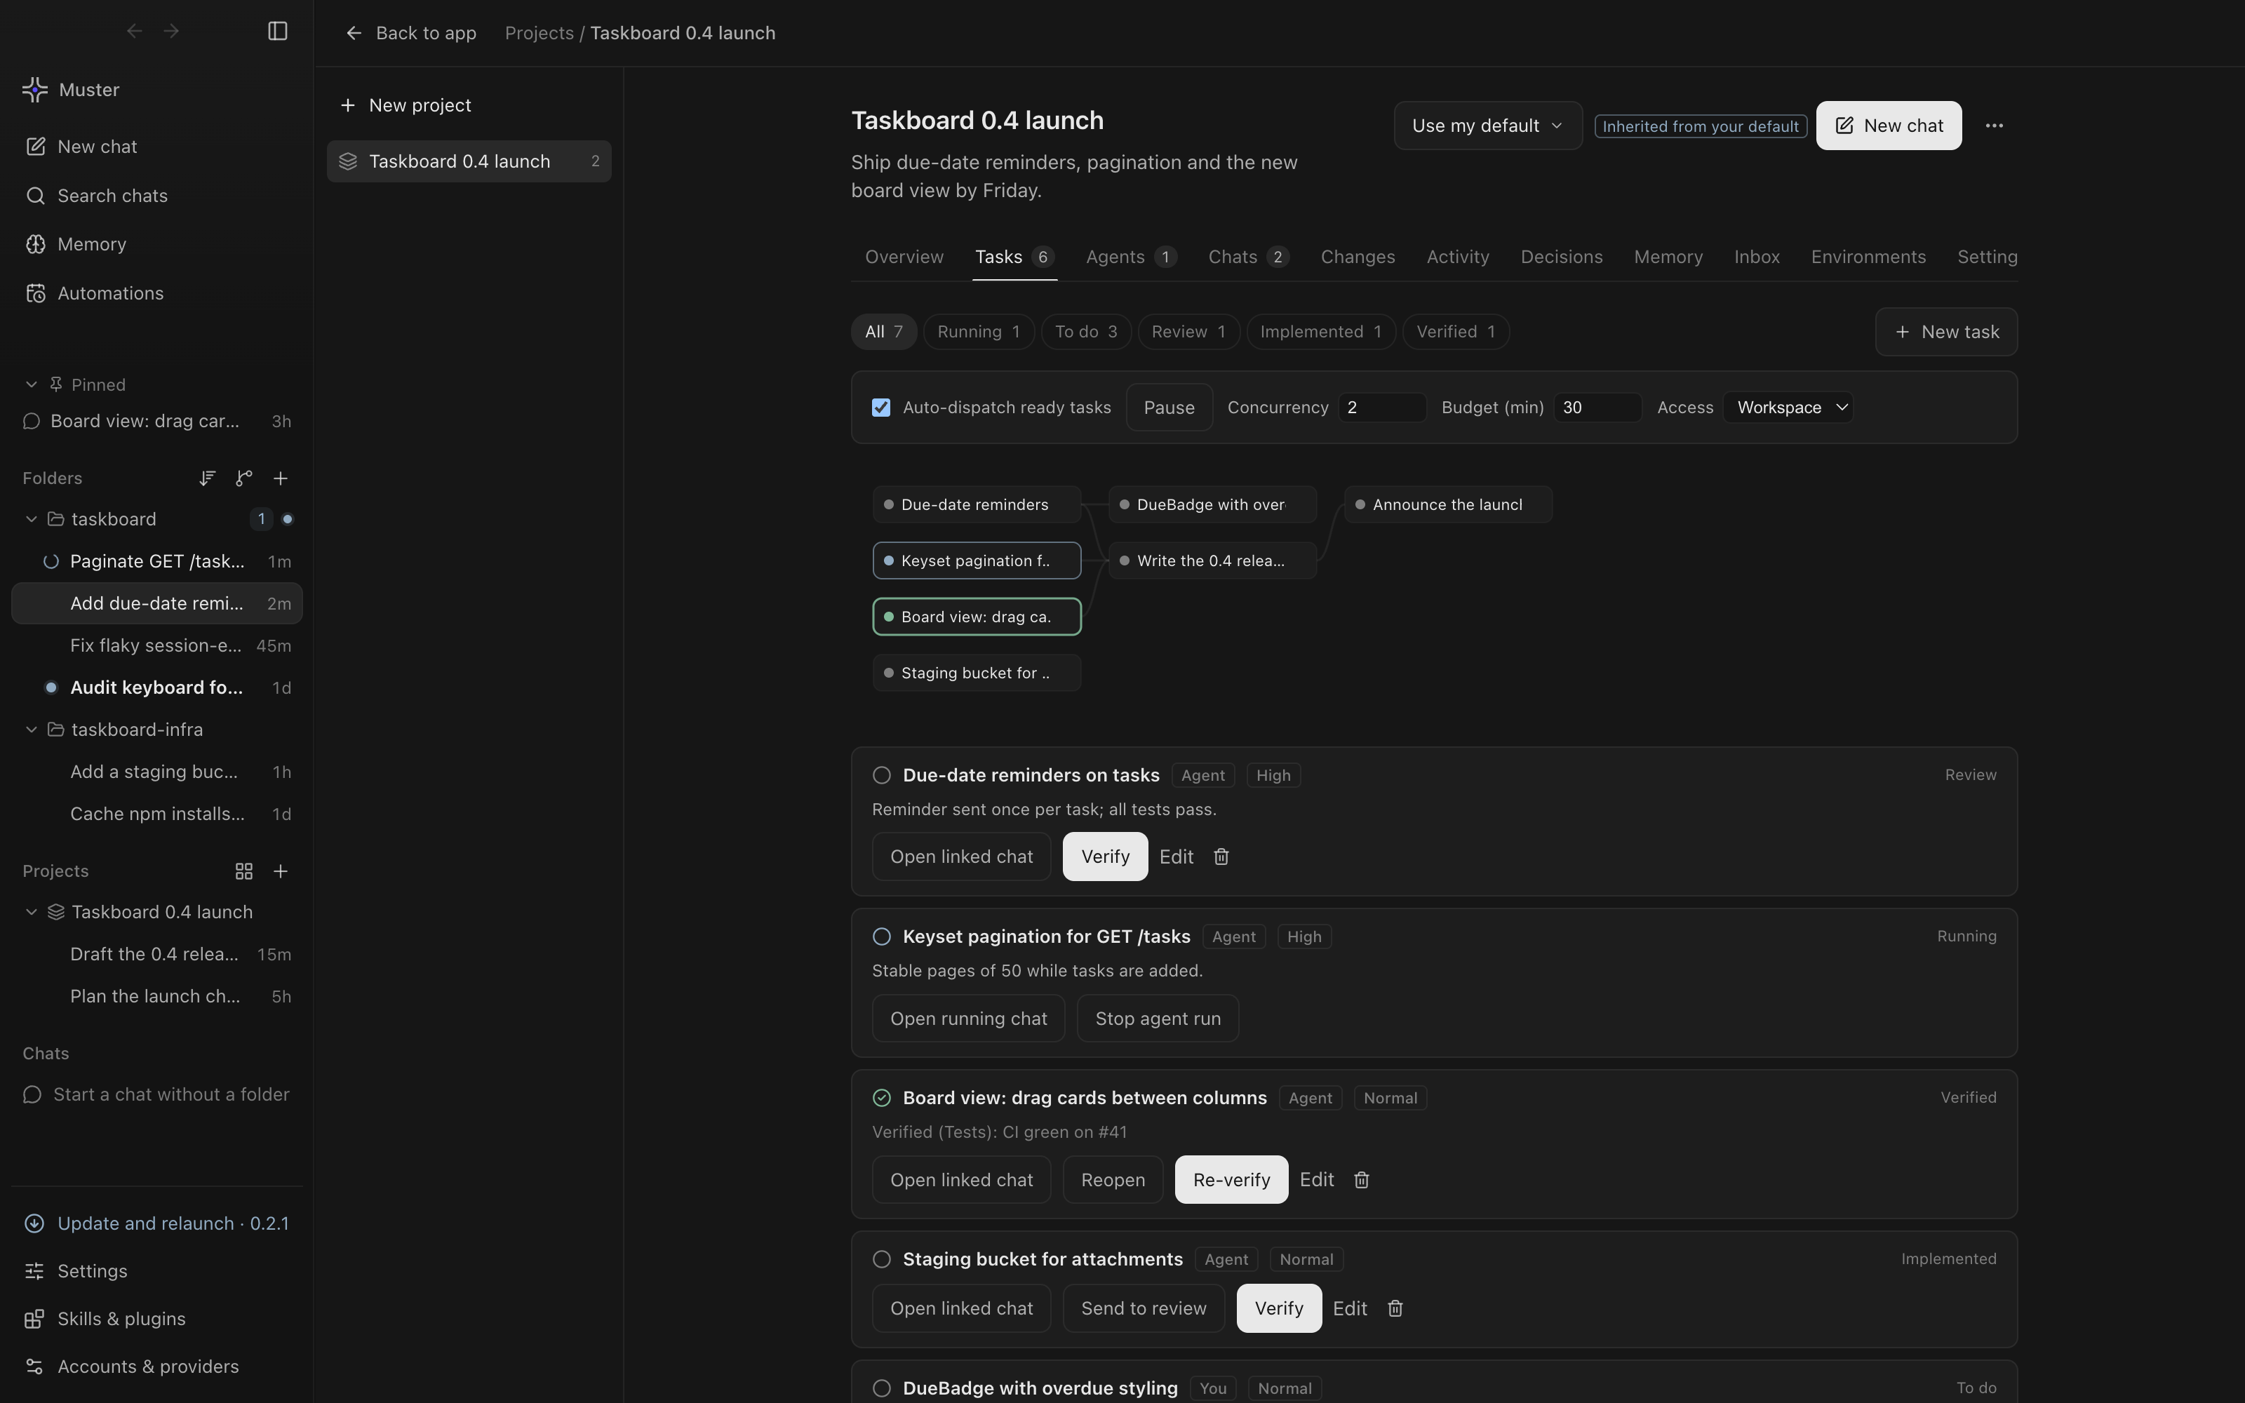Open Skills & plugins

pyautogui.click(x=156, y=1319)
